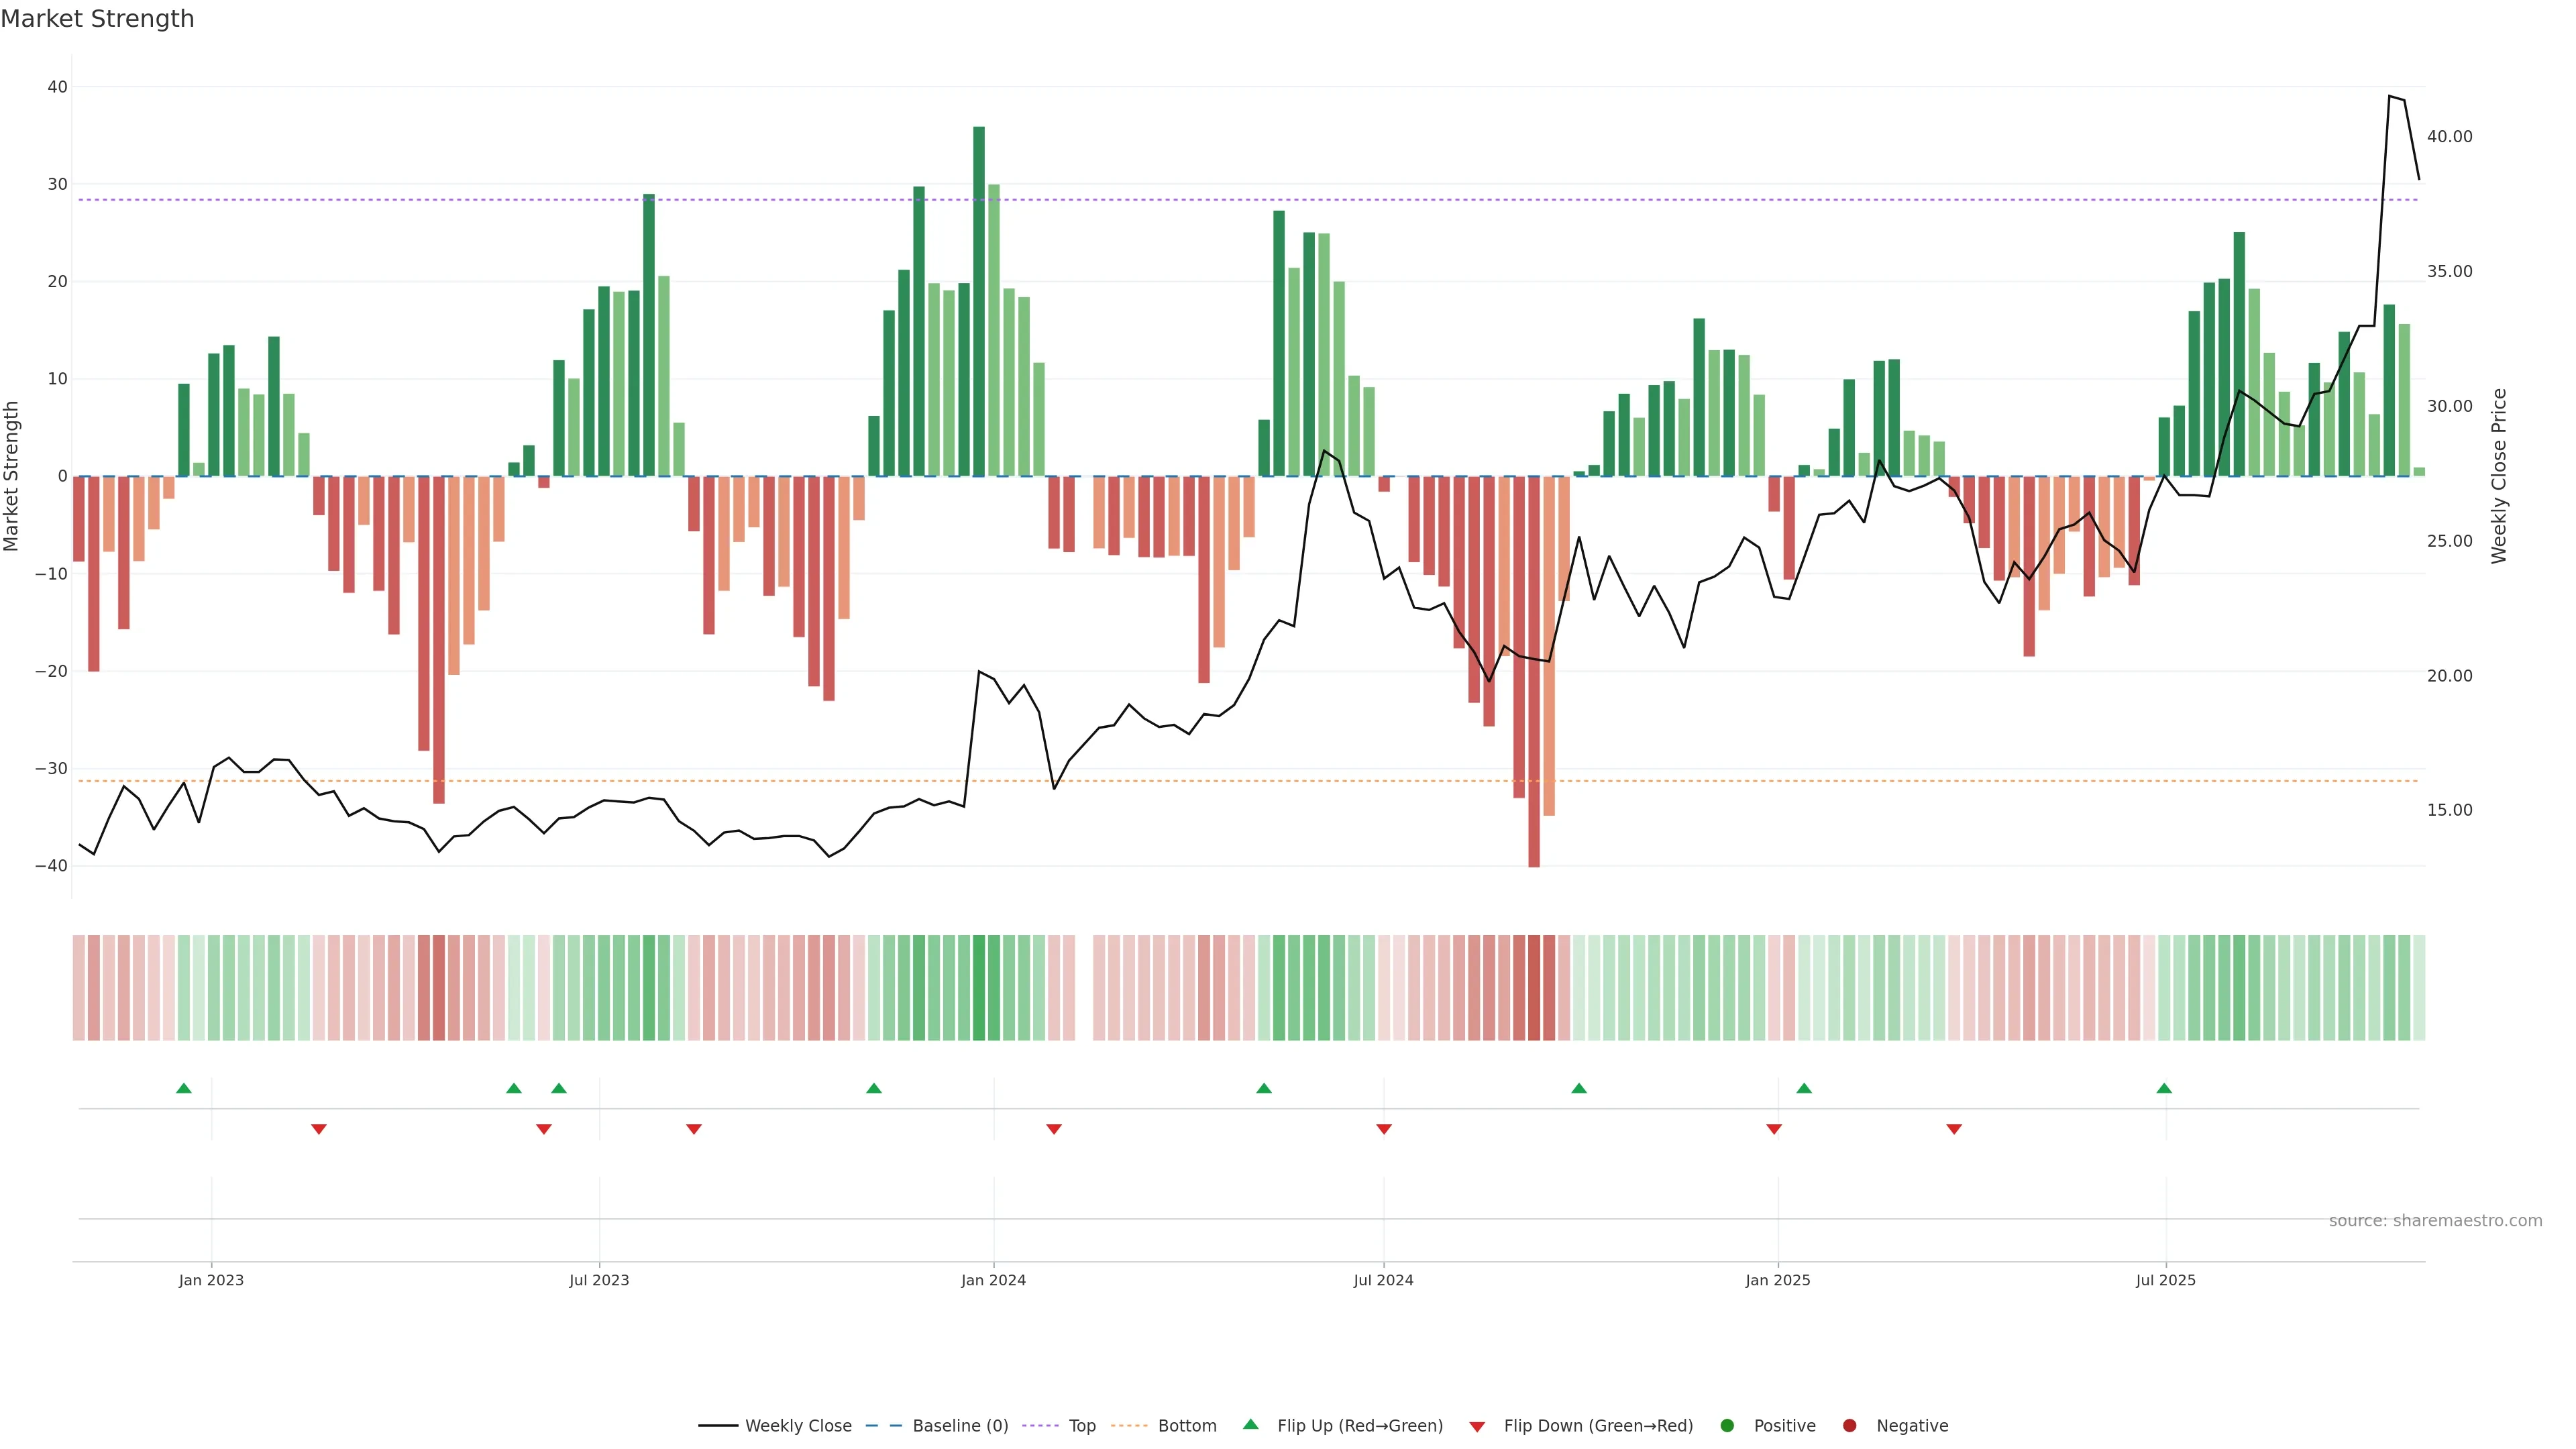Click the red flip-down marker at Jul 2024
This screenshot has height=1449, width=2576.
coord(1384,1129)
